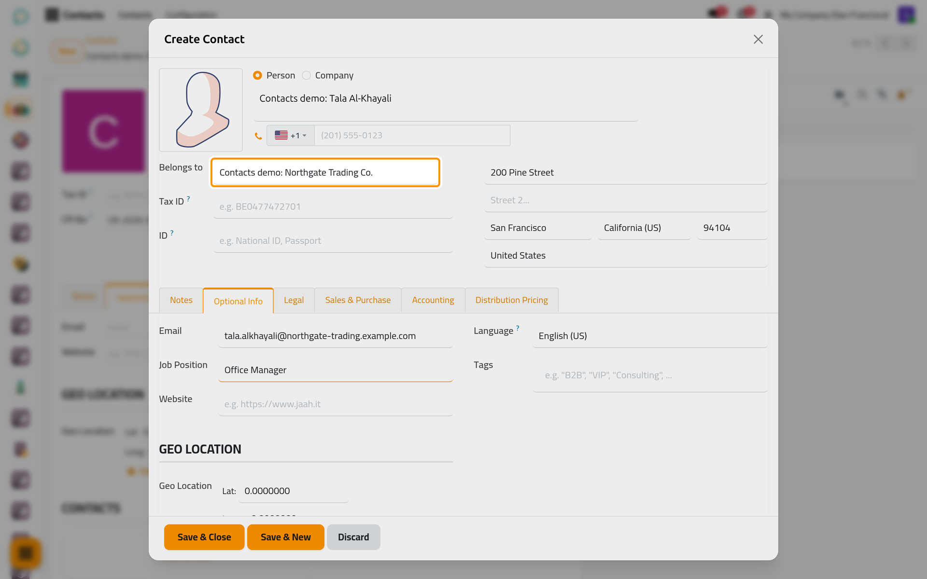Open the Sales & Purchase tab

click(358, 300)
